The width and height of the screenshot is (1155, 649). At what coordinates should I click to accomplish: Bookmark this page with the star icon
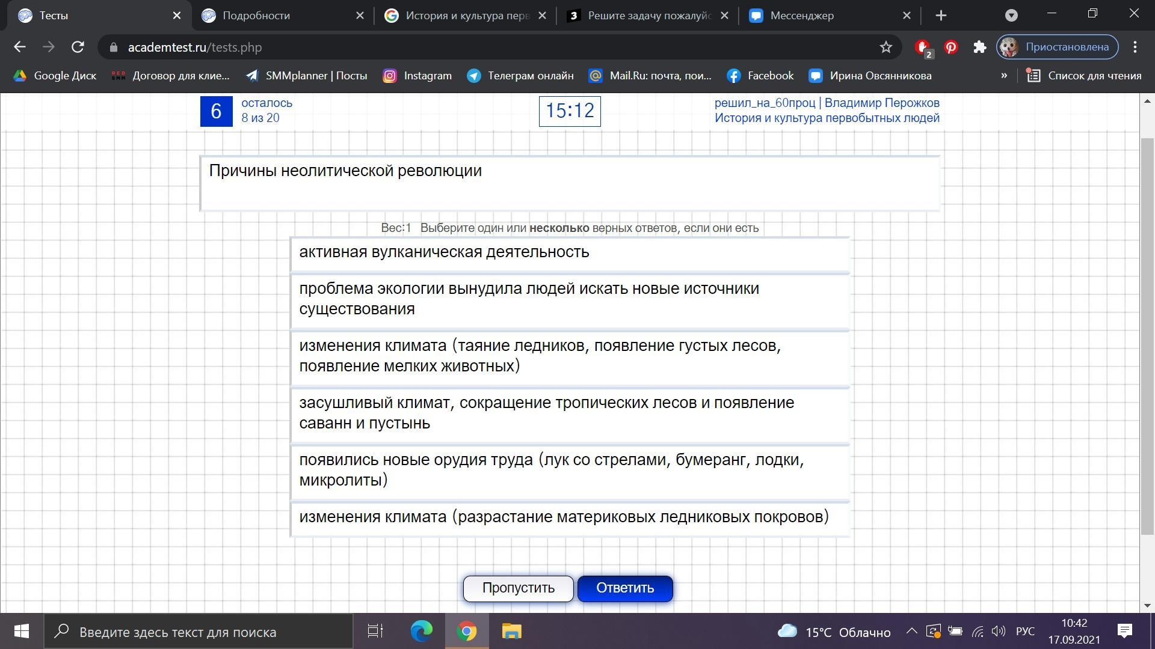(x=885, y=47)
